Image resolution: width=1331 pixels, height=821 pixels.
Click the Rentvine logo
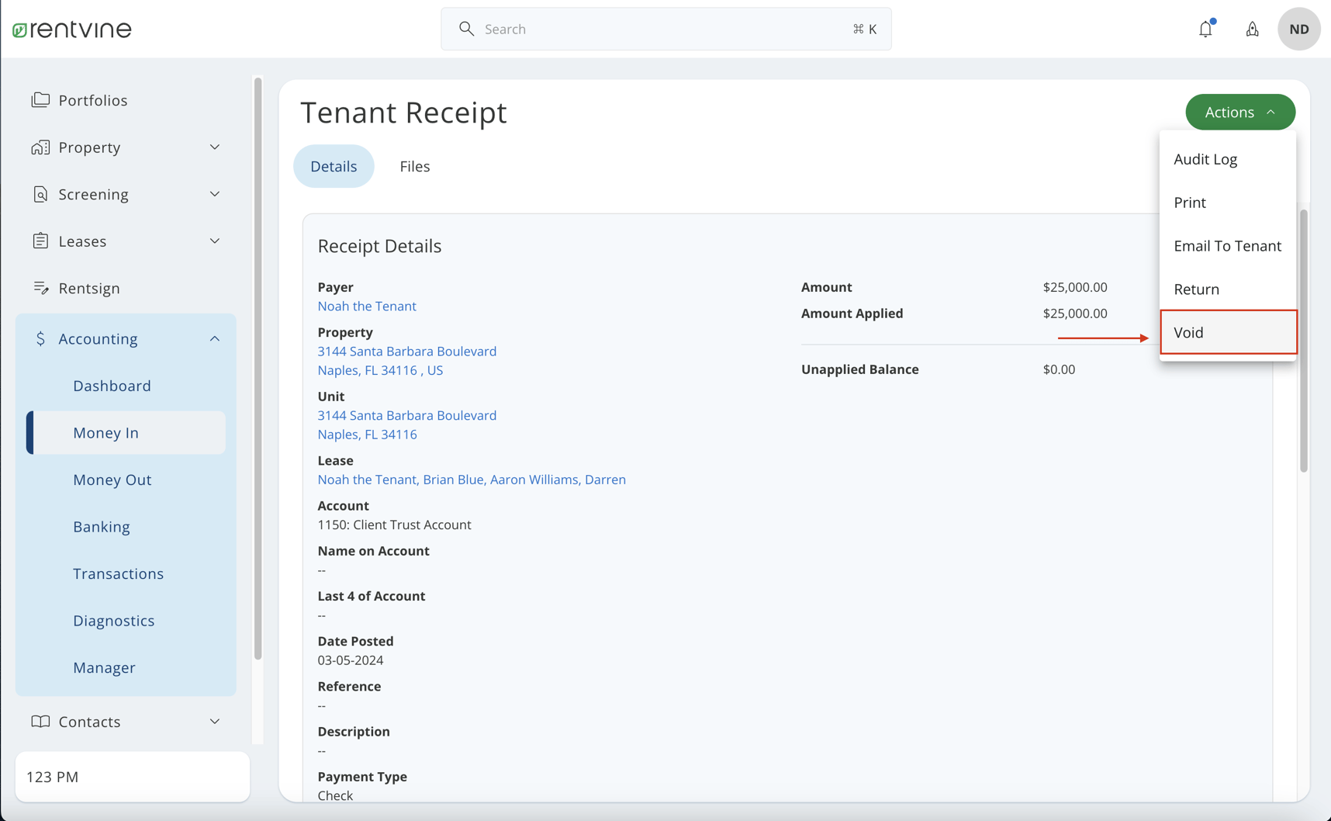point(72,29)
